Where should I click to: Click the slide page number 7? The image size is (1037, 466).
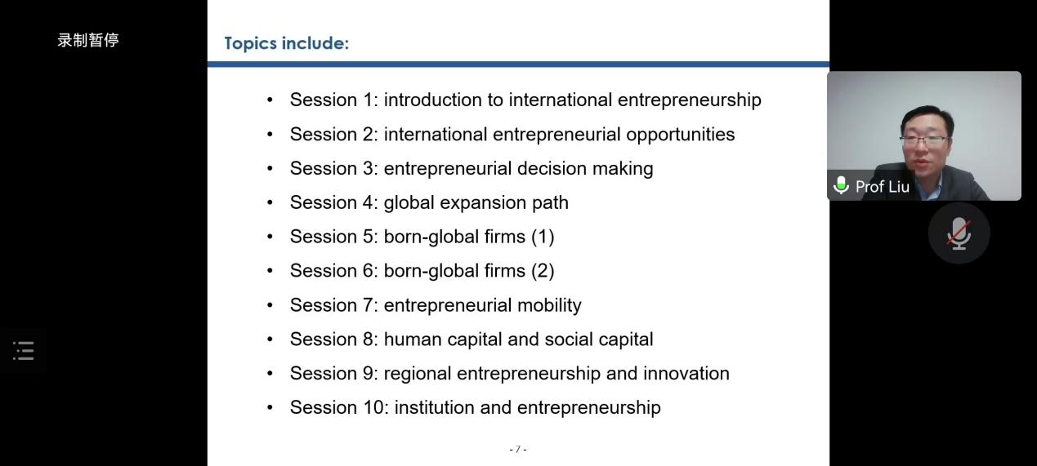tap(518, 450)
